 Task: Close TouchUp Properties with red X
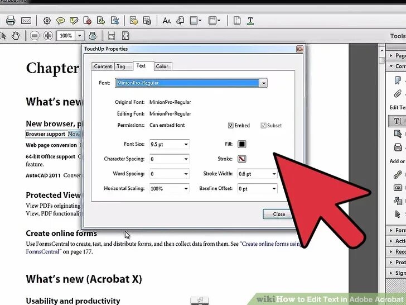[299, 49]
